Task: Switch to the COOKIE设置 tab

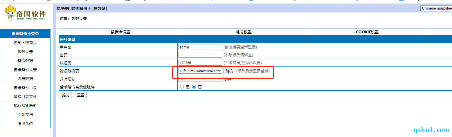Action: [x=367, y=32]
